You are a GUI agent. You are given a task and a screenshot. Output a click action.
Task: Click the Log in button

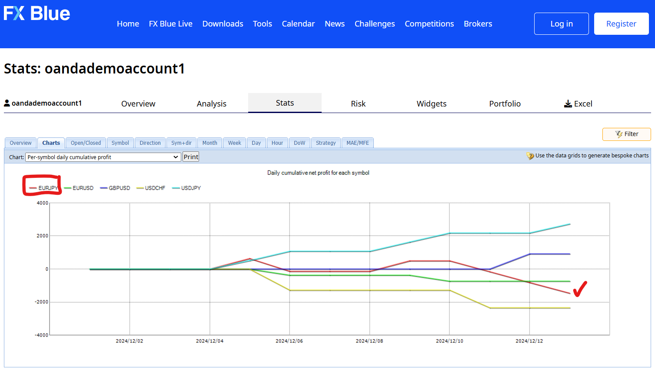point(562,23)
